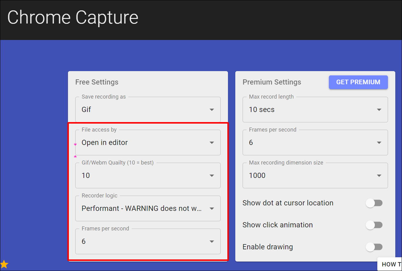Click the GET PREMIUM button
The height and width of the screenshot is (271, 402).
click(358, 82)
